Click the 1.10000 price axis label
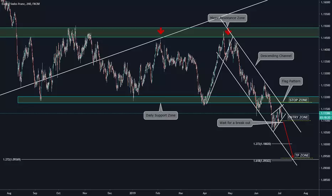This screenshot has height=196, width=332. pyautogui.click(x=326, y=144)
